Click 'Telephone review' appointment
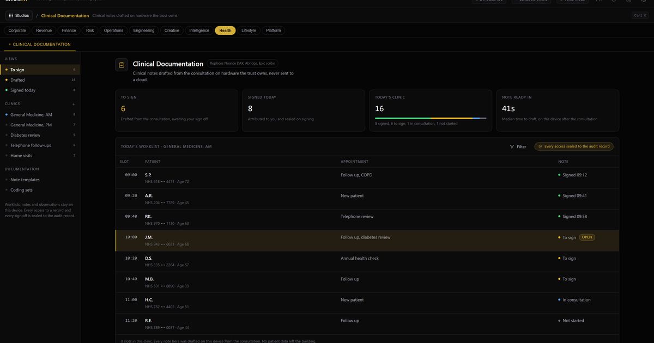This screenshot has width=654, height=343. pyautogui.click(x=357, y=216)
